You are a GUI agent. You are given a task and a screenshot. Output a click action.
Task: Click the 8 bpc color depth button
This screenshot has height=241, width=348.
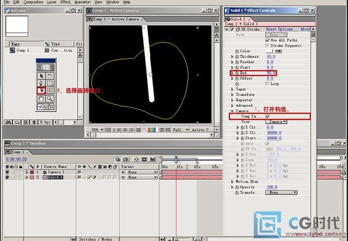click(x=45, y=122)
